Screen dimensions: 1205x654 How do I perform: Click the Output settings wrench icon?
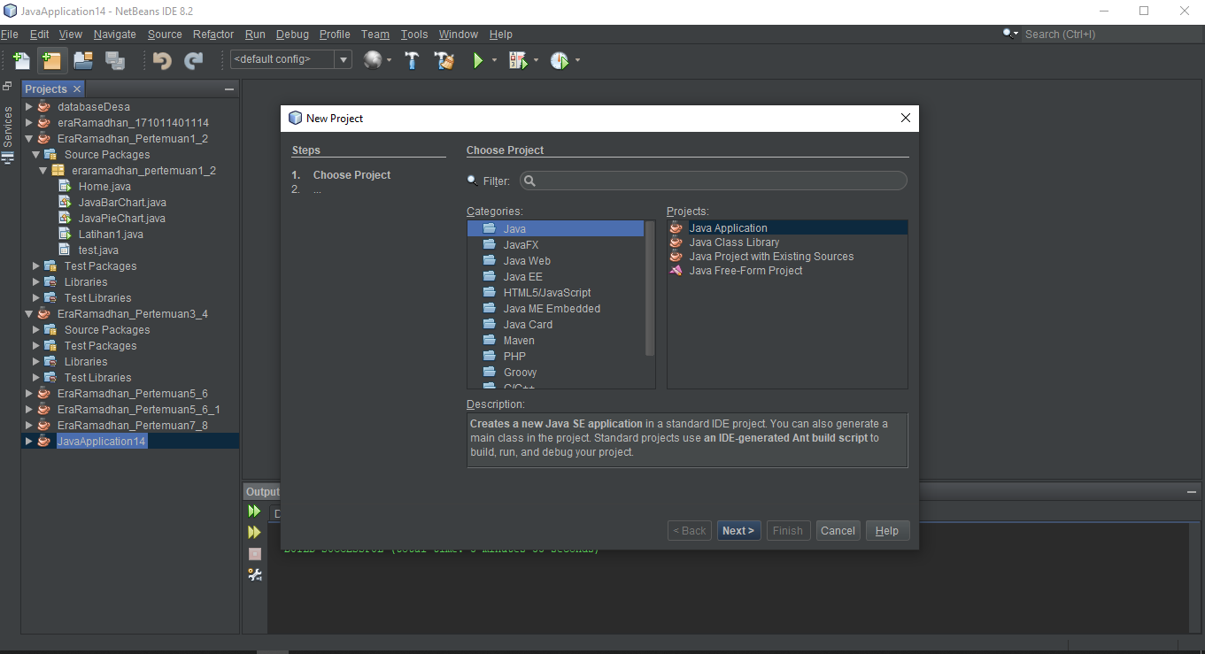(254, 574)
